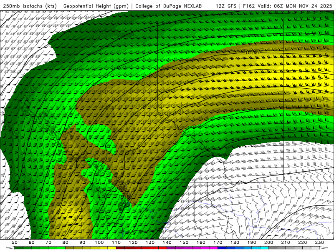Select the darkest green swatch below the '50' label
Screen dimensions: 334x250
coord(19,248)
